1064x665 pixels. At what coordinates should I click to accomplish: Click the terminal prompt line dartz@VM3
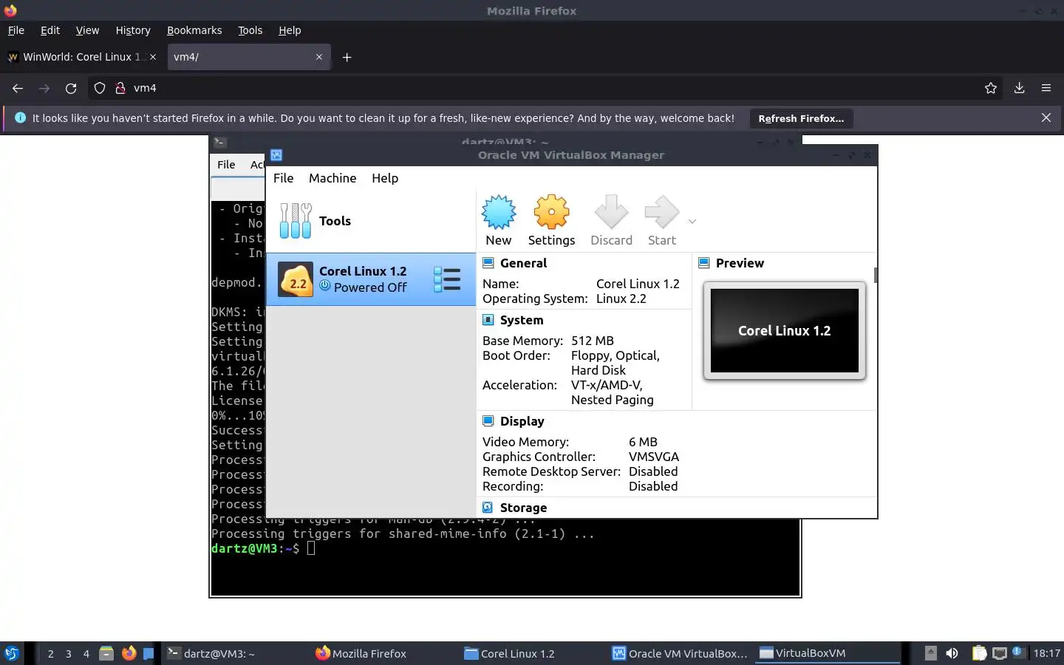pyautogui.click(x=256, y=548)
